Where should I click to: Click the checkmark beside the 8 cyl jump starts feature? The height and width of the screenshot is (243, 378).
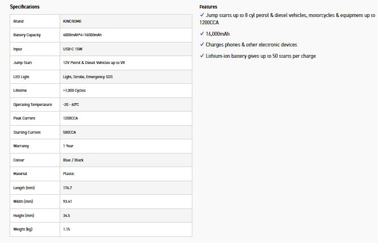pos(202,15)
